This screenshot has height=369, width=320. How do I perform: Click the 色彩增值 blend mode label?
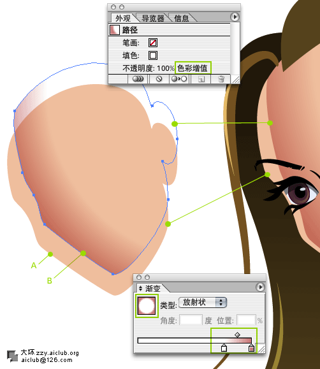pyautogui.click(x=193, y=68)
